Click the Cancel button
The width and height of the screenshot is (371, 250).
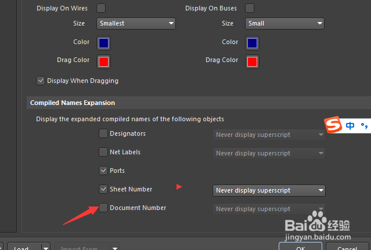347,247
